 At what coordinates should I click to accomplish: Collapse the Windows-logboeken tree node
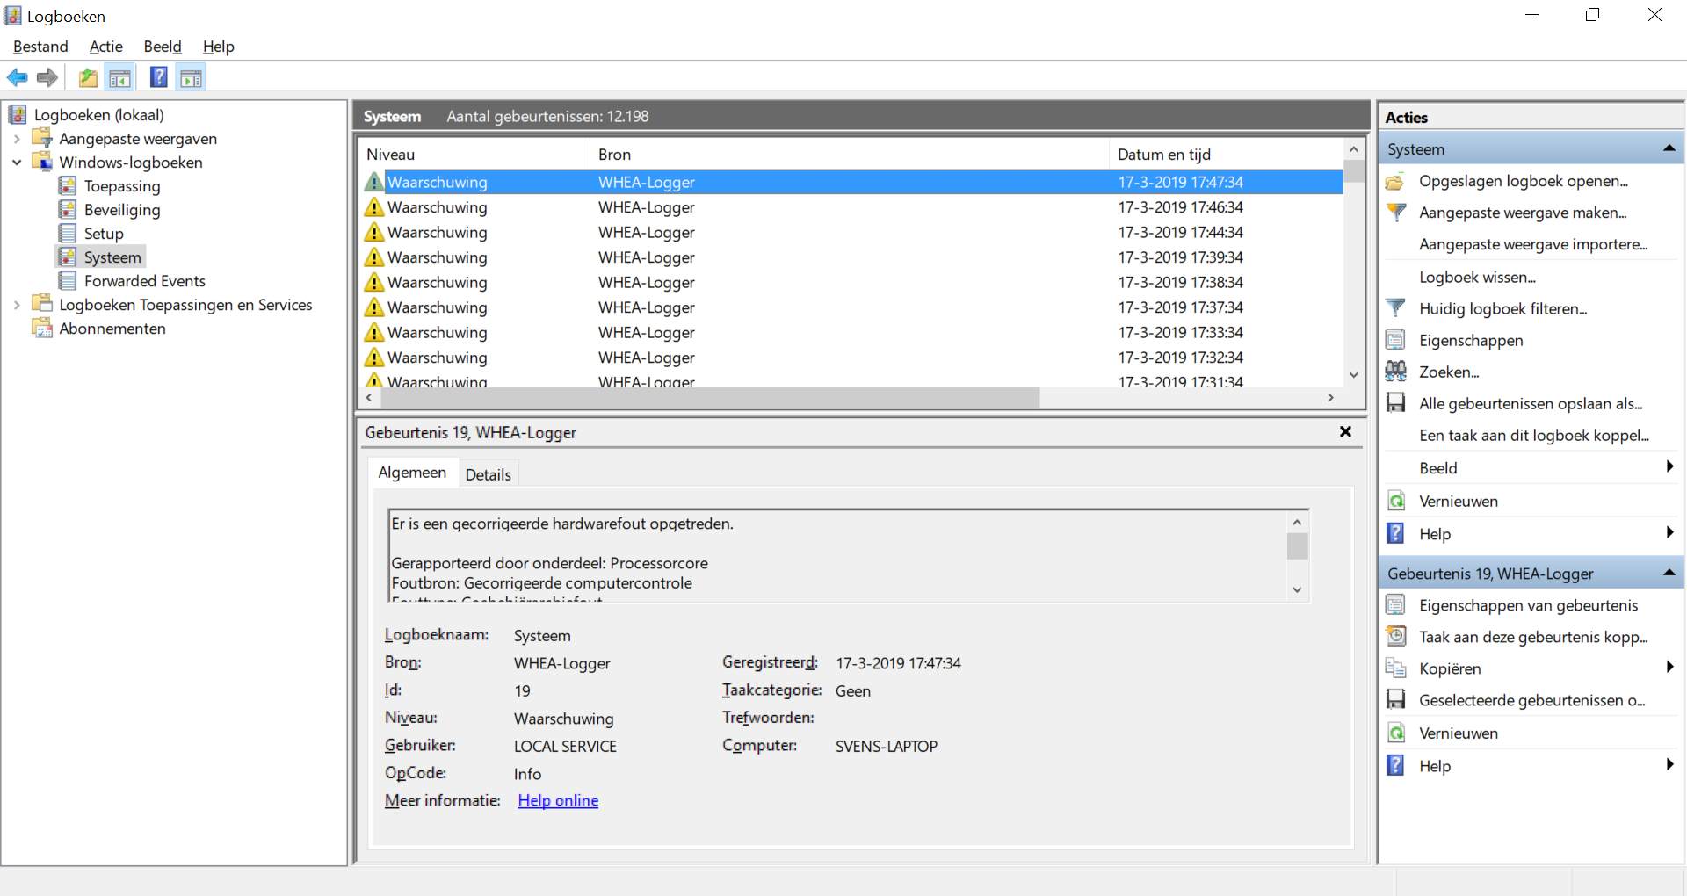(x=17, y=163)
